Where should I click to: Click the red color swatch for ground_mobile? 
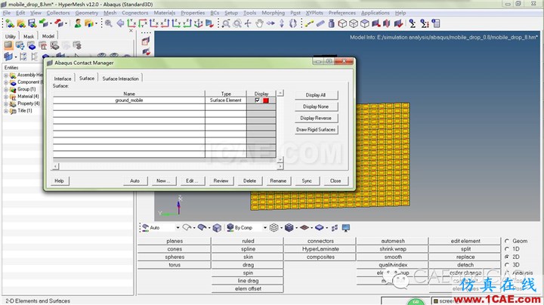click(x=266, y=100)
